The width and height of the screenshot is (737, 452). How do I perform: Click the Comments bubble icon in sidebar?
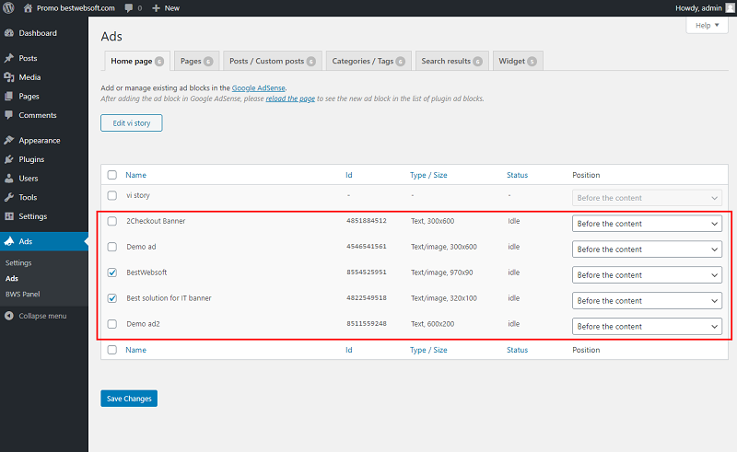pyautogui.click(x=9, y=115)
